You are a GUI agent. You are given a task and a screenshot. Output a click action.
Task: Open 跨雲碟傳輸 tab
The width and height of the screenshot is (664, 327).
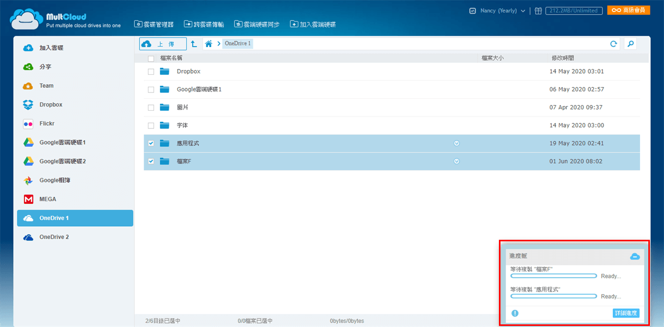pos(204,24)
